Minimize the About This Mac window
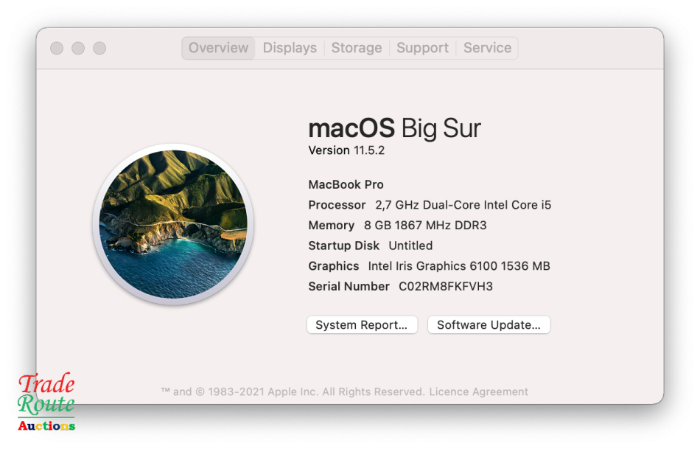 point(78,48)
